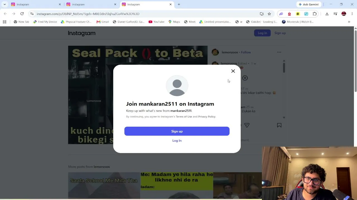Viewport: 357px width, 200px height.
Task: Open post's three-dot more options menu
Action: tap(279, 52)
